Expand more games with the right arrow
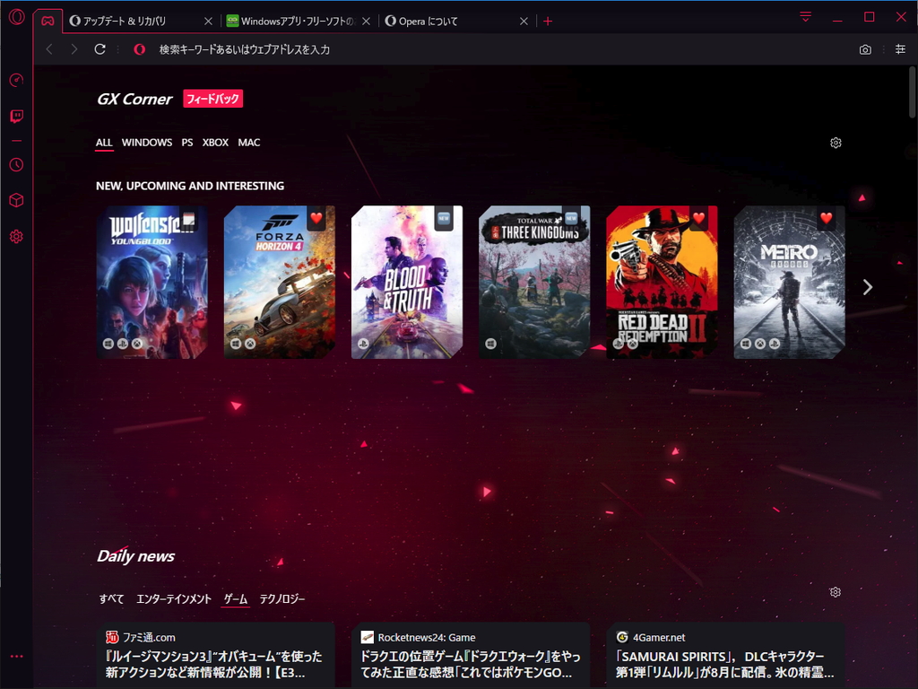This screenshot has width=918, height=689. [x=867, y=287]
